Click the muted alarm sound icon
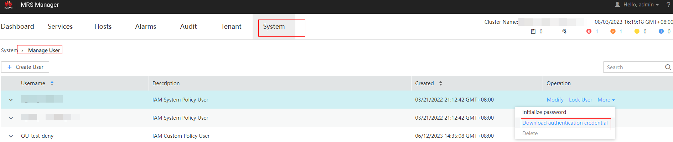Viewport: 673px width, 142px height. (x=564, y=31)
